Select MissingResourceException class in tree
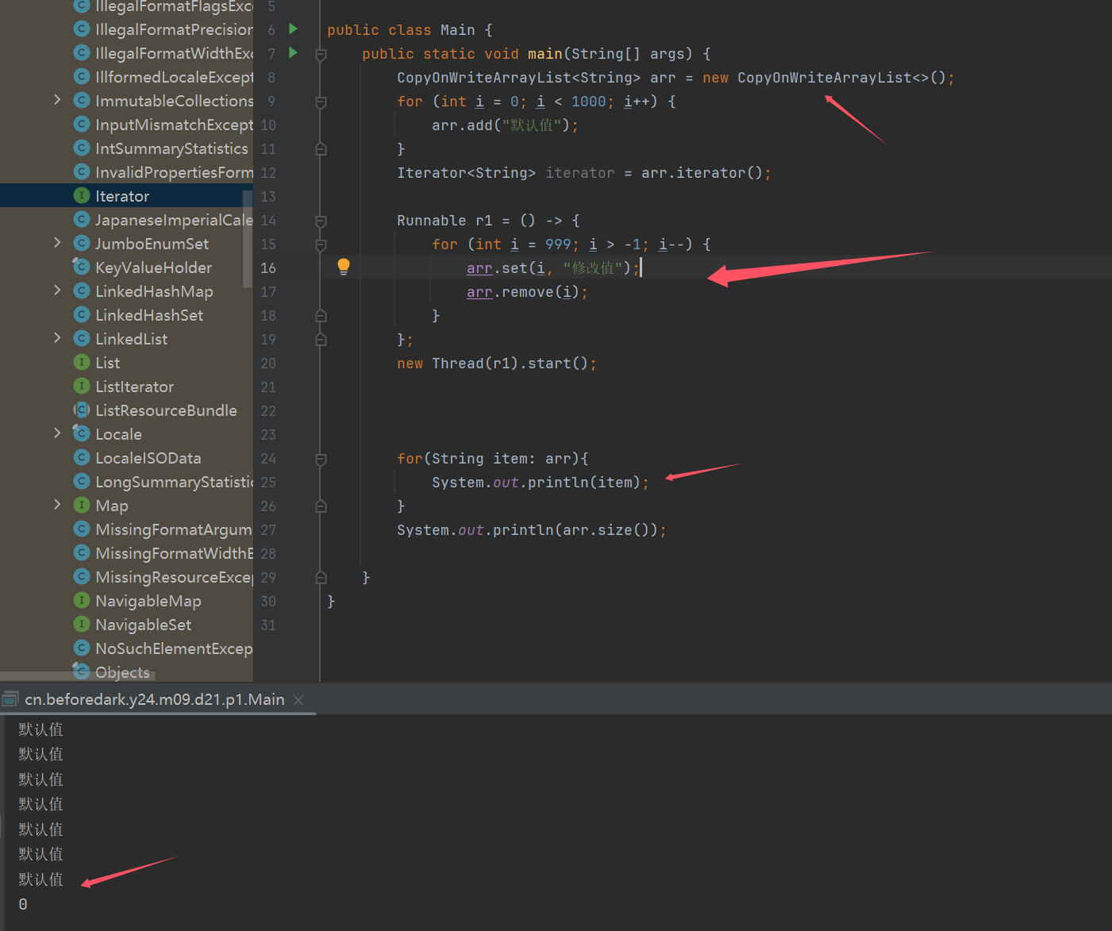 (x=174, y=577)
